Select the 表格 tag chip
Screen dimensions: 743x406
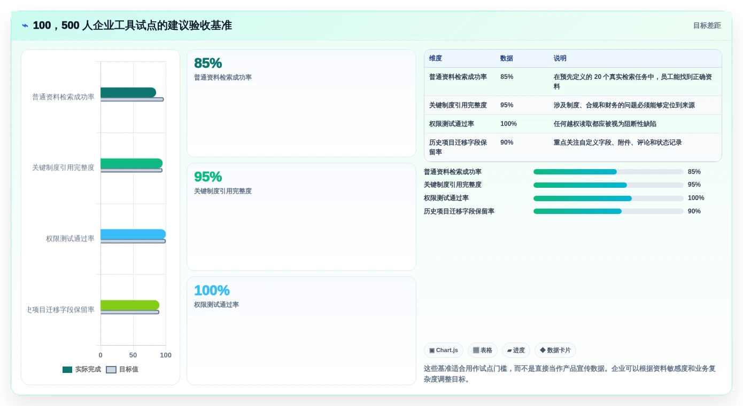[x=483, y=351]
